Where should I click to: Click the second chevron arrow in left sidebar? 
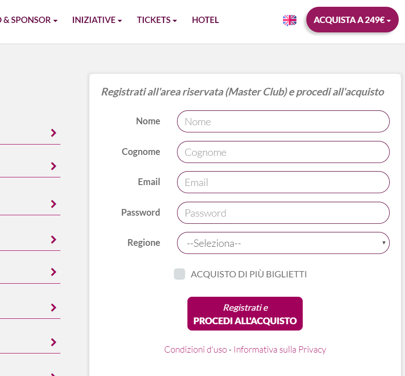[x=54, y=166]
